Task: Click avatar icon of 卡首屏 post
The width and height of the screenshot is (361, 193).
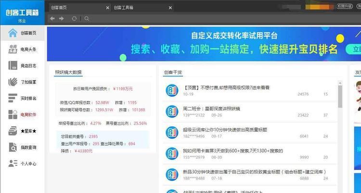Action: coord(172,153)
